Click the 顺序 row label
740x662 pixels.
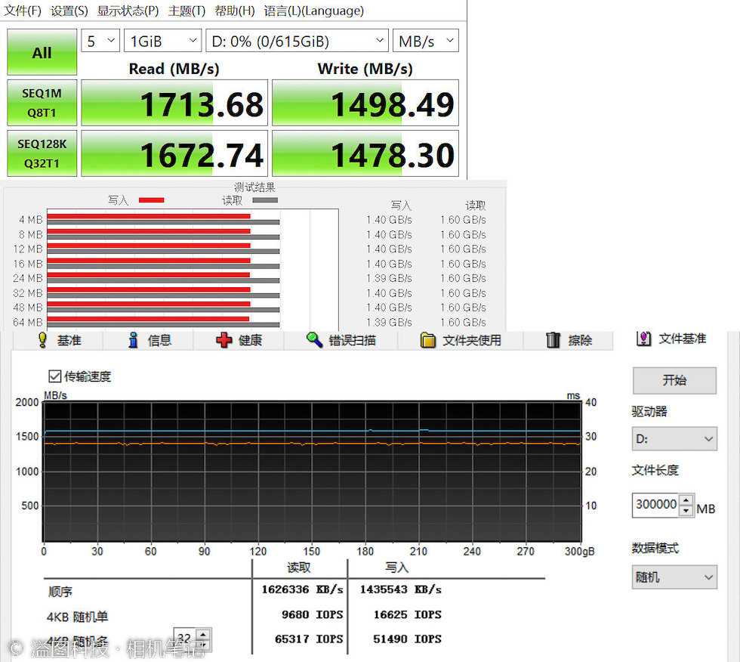point(60,592)
